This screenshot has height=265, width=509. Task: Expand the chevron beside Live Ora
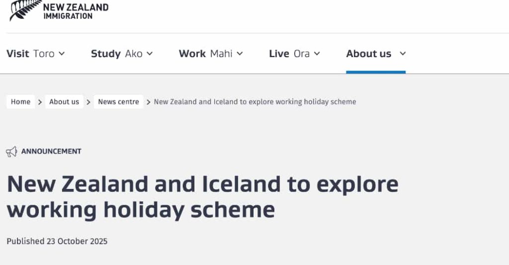click(x=317, y=54)
